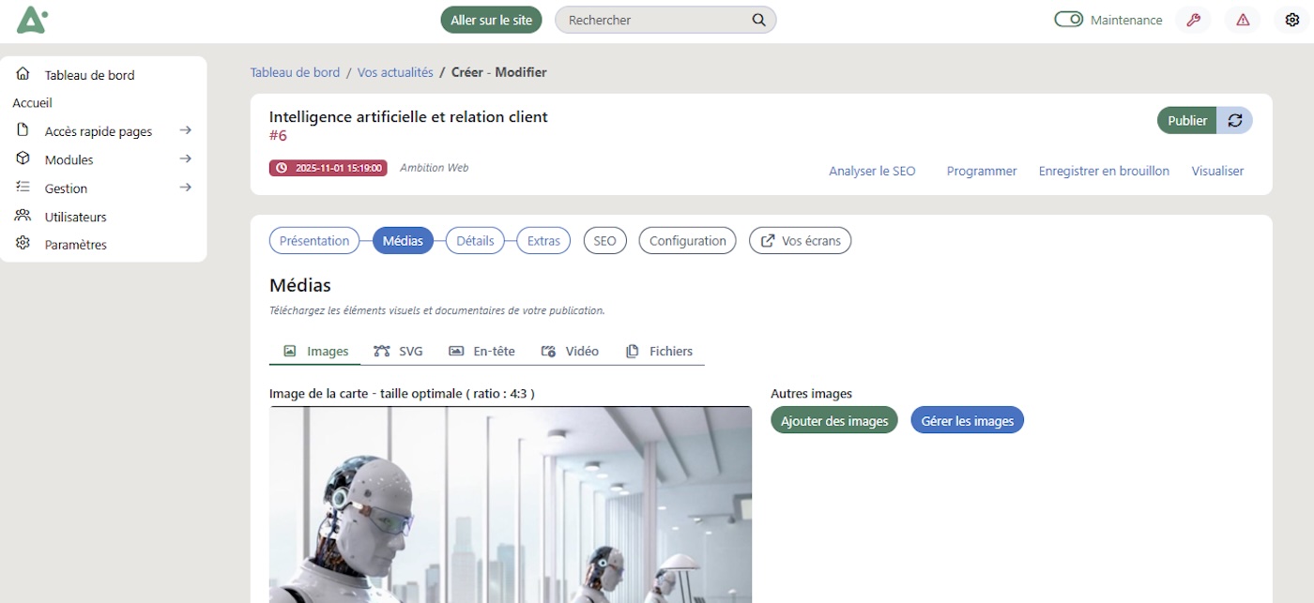Open the Vidéo media tab
Image resolution: width=1314 pixels, height=603 pixels.
570,351
